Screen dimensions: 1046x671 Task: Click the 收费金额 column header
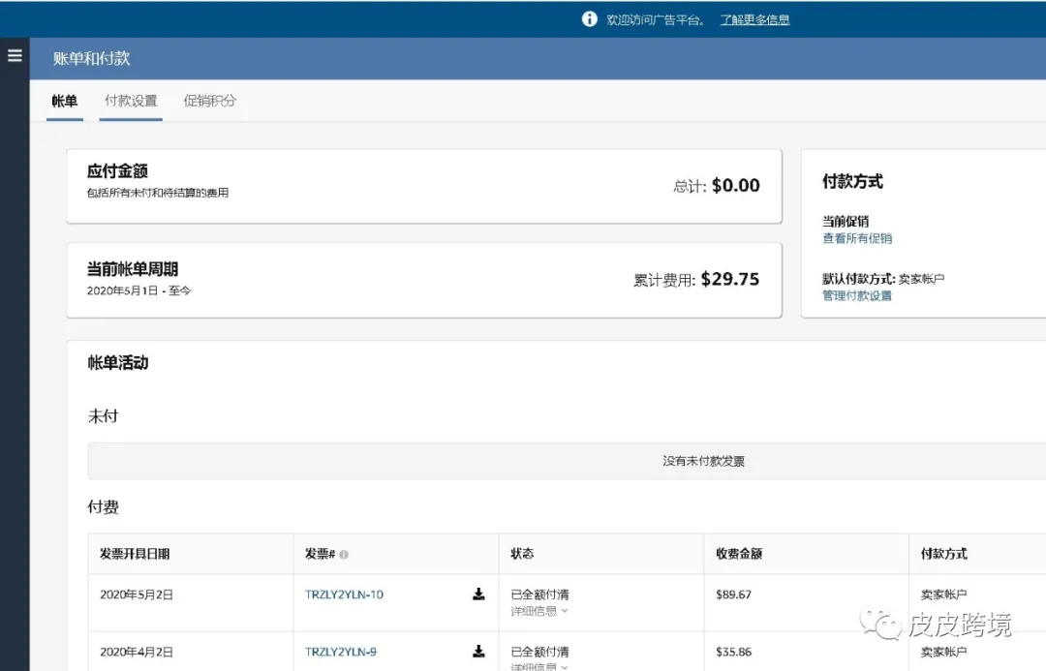click(739, 554)
